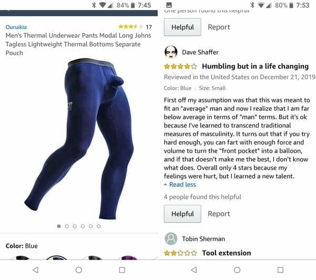Click the Ouruikia brand link
This screenshot has width=316, height=280.
point(16,27)
